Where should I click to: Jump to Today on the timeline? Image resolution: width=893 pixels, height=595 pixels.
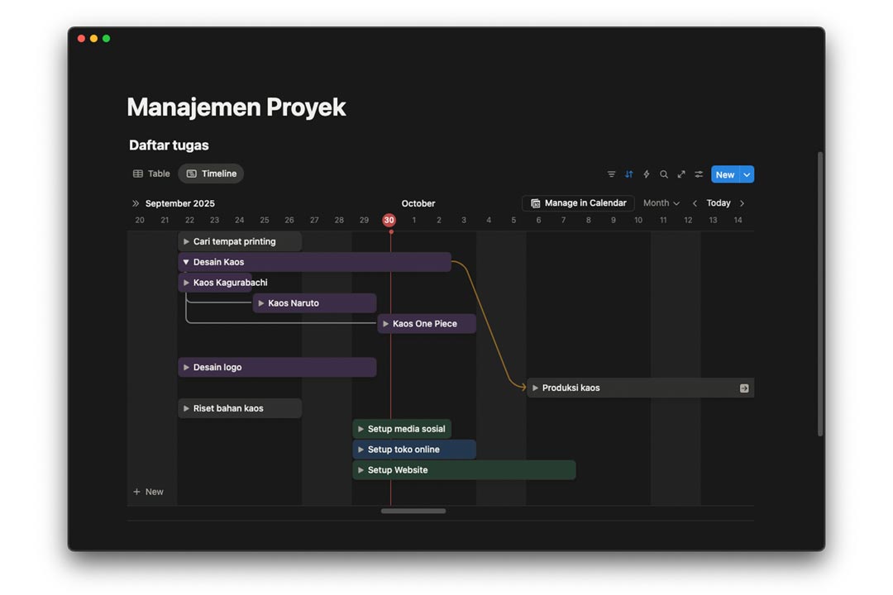(x=718, y=203)
